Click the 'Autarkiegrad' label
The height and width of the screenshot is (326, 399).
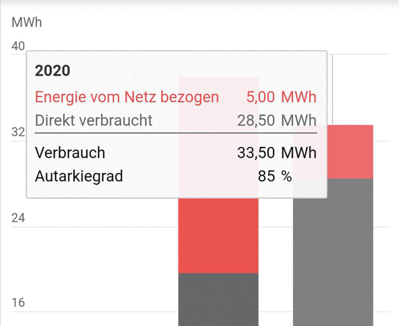coord(79,176)
